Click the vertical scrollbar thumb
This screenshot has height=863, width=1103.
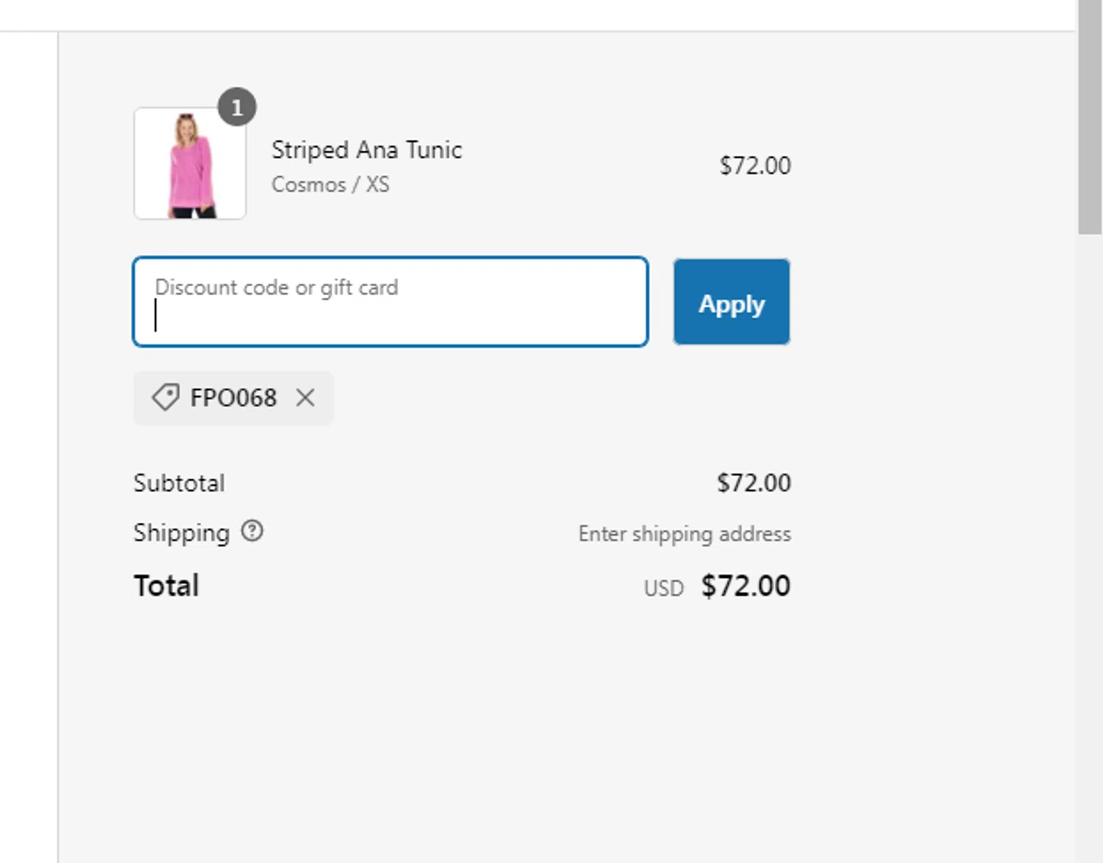(1089, 118)
